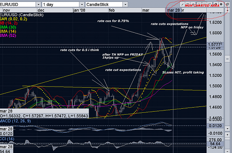Click the 1.6000 price axis label
This screenshot has height=153, width=232.
coord(215,33)
